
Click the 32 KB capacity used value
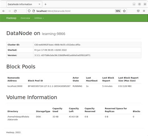coord(56,117)
